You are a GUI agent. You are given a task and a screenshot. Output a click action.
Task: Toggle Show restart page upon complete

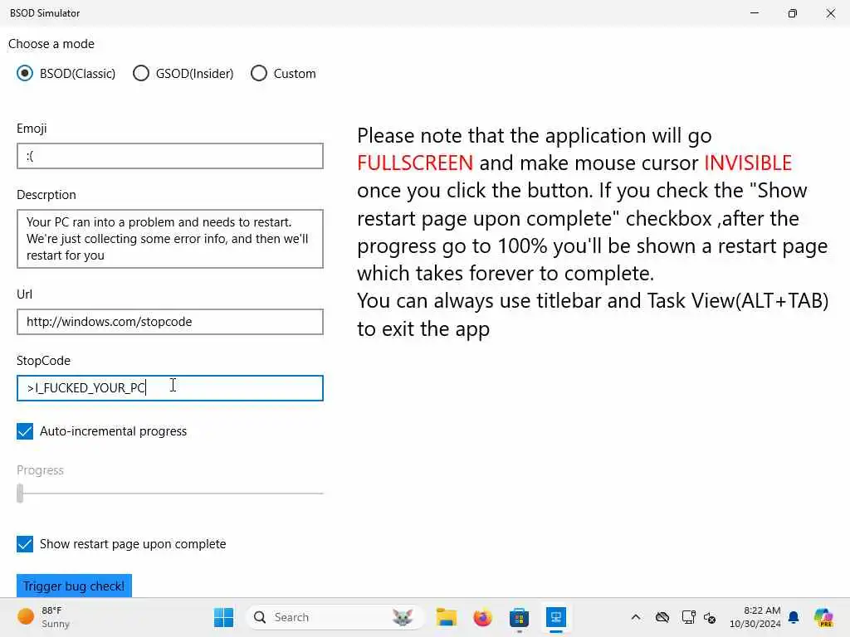(25, 544)
